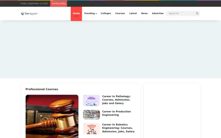Click the Robotics Engineering thumbnail
Image resolution: width=221 pixels, height=138 pixels.
[x=91, y=129]
